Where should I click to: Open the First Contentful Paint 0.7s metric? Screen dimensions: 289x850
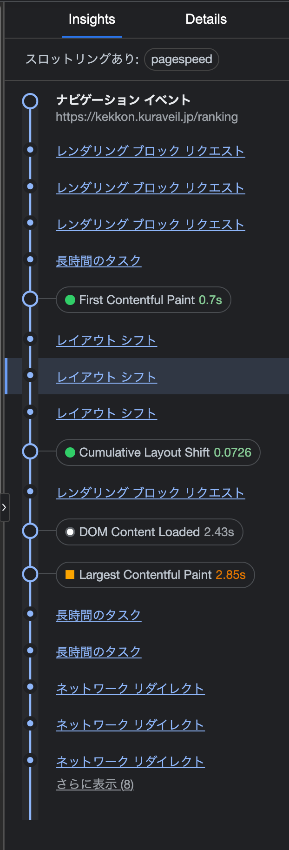144,300
